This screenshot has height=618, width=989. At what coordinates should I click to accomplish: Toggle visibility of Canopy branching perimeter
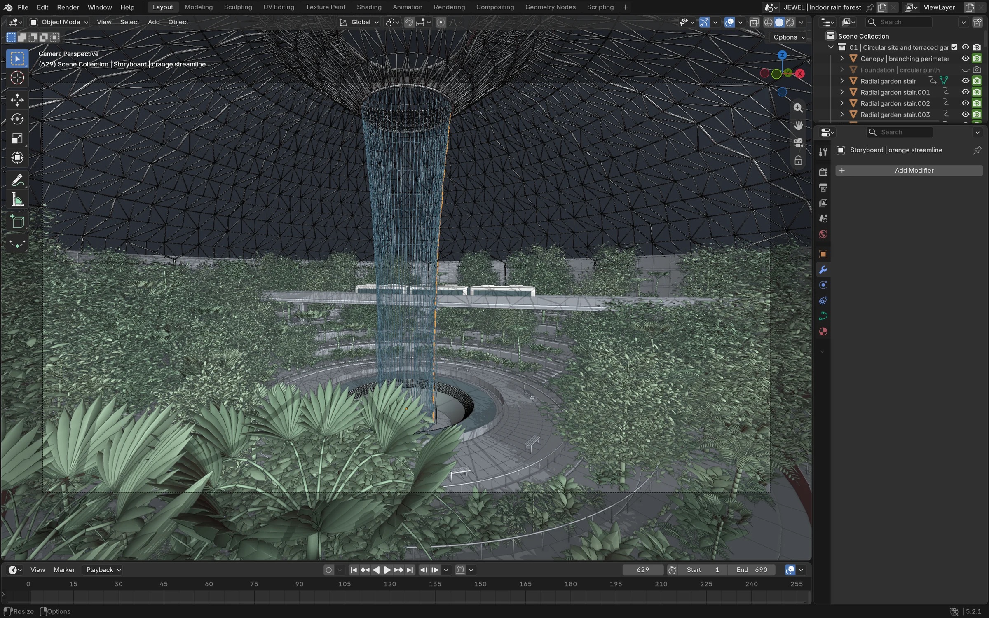966,59
